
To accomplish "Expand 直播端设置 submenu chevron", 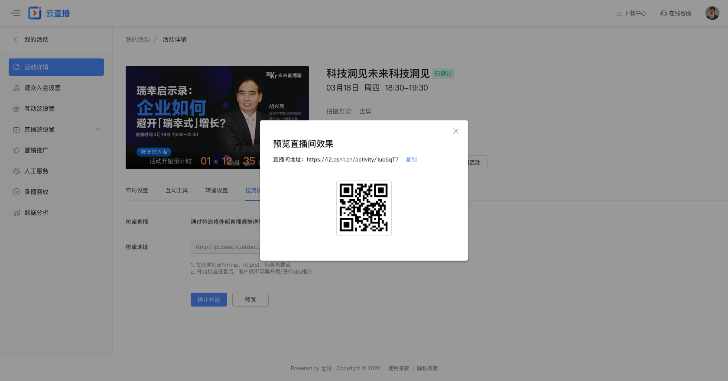I will click(97, 129).
